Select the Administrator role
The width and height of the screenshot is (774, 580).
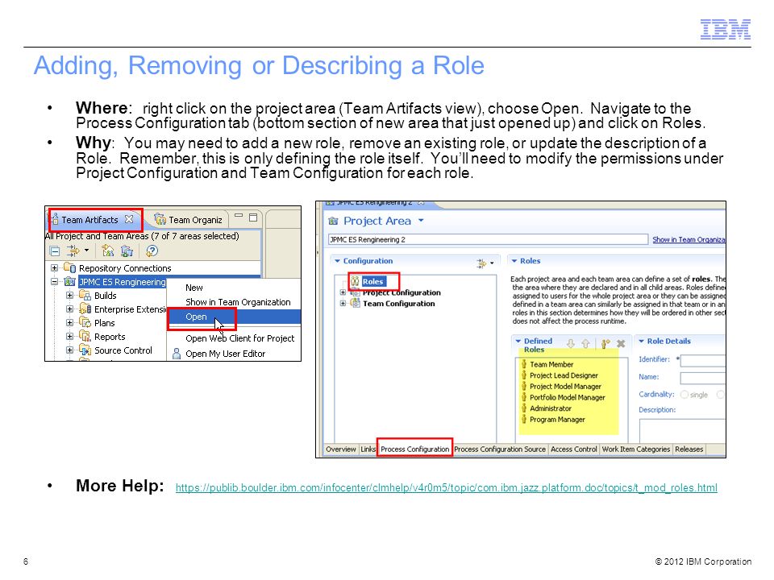point(551,408)
